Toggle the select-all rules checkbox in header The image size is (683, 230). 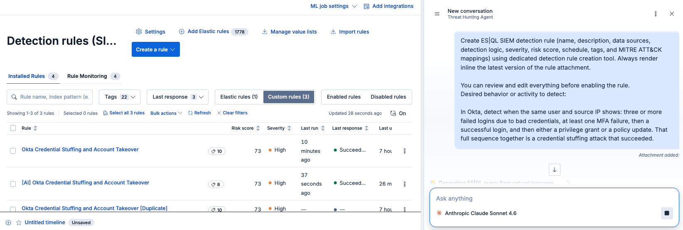pos(13,128)
